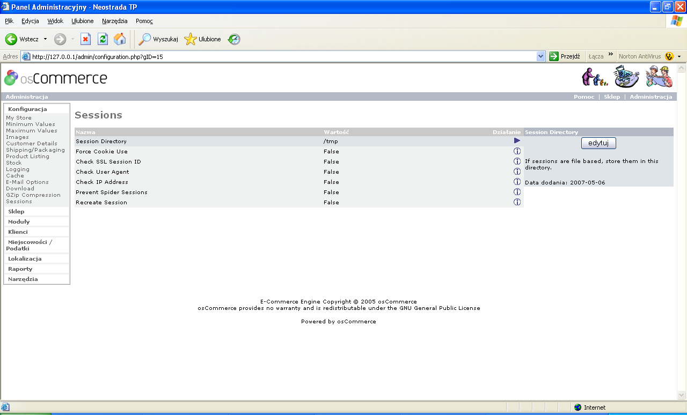The height and width of the screenshot is (415, 687).
Task: Open the Narzędzia menu in menu bar
Action: 115,21
